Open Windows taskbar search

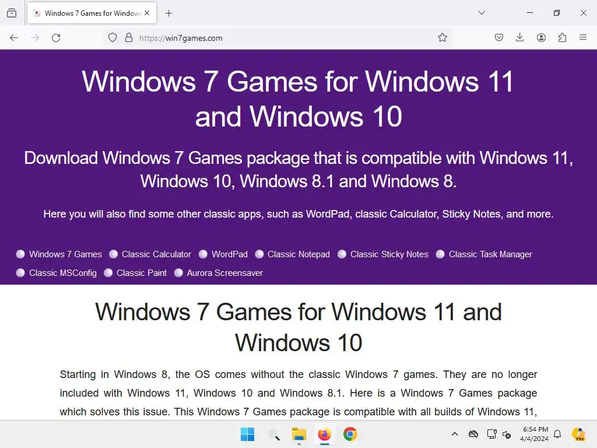[273, 434]
